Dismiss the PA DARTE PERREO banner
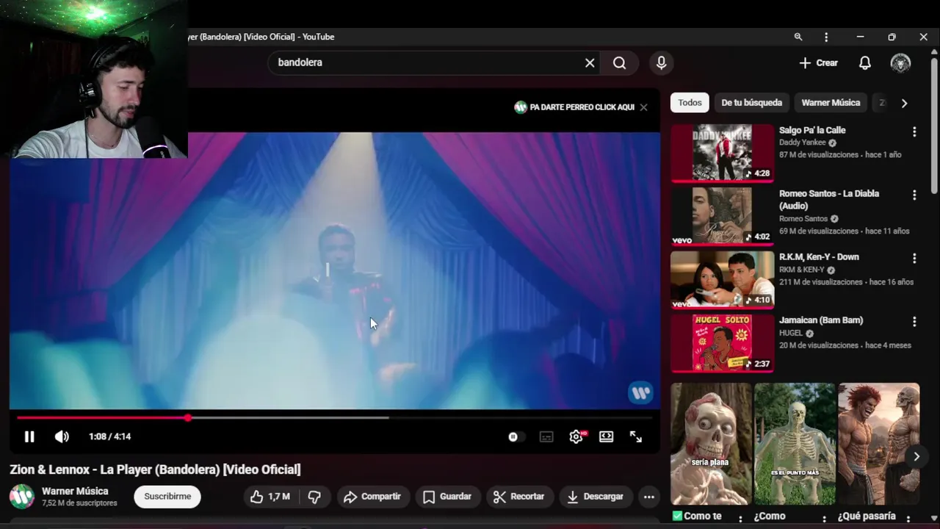Image resolution: width=940 pixels, height=529 pixels. pyautogui.click(x=643, y=107)
